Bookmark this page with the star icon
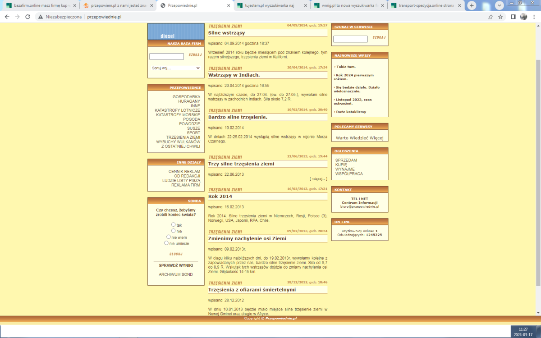 click(x=500, y=17)
